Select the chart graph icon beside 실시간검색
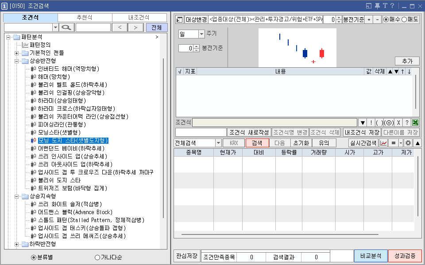This screenshot has height=265, width=425. [384, 142]
